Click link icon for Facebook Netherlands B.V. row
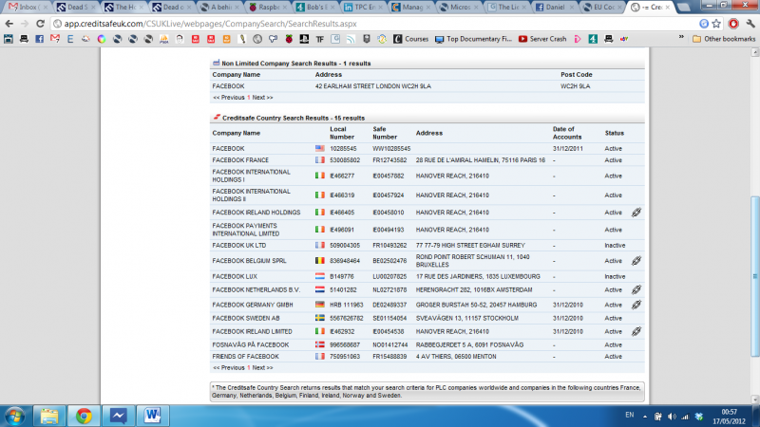 636,289
